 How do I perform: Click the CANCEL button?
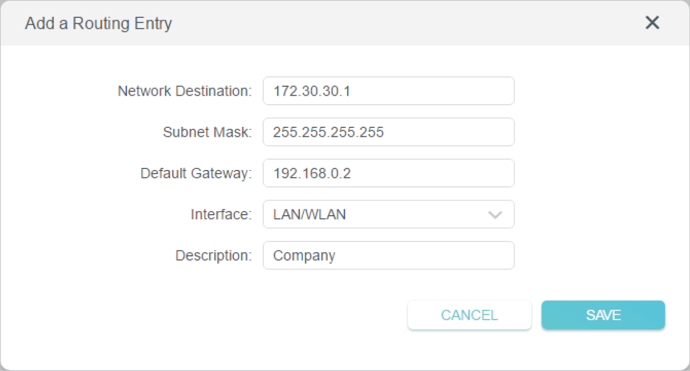(x=469, y=315)
